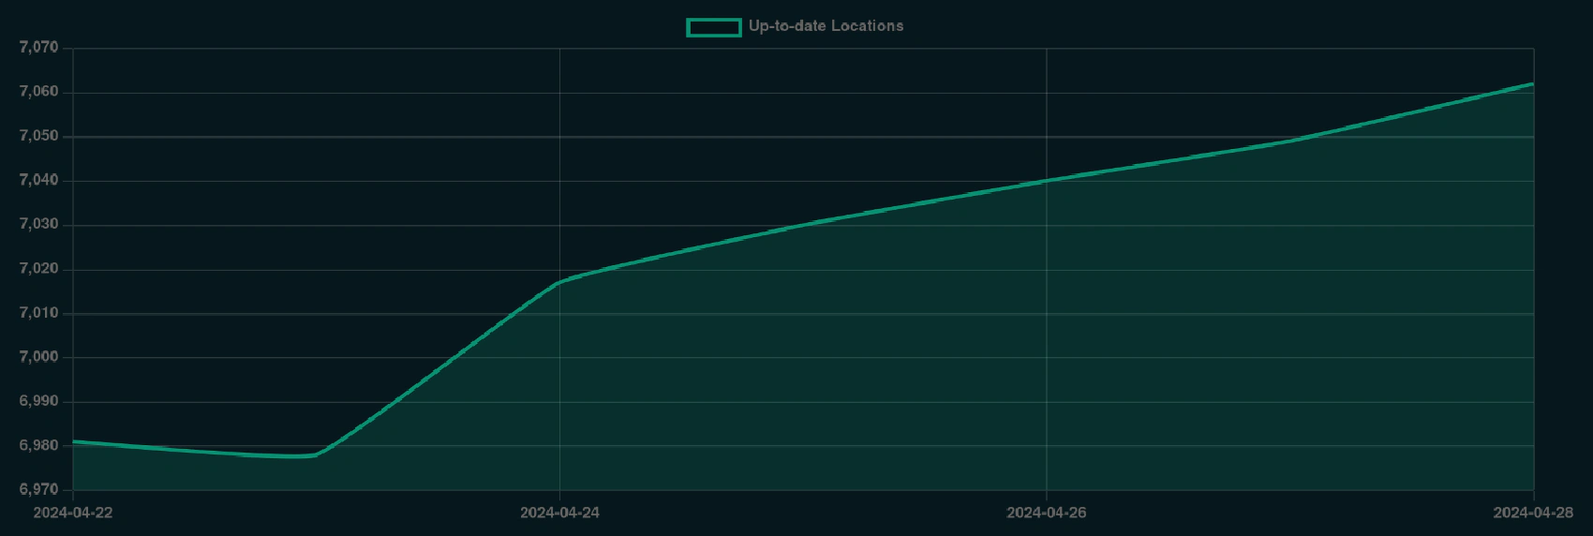Select the 2024-04-24 x-axis date label
Viewport: 1593px width, 536px height.
point(559,513)
